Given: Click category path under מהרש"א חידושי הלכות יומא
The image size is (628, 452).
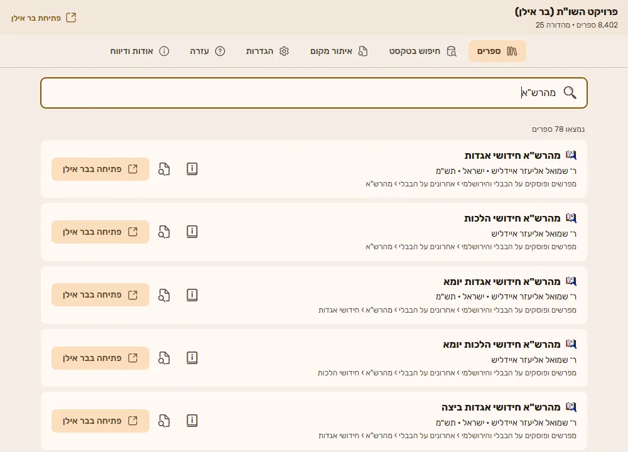Looking at the screenshot, I should pos(447,373).
